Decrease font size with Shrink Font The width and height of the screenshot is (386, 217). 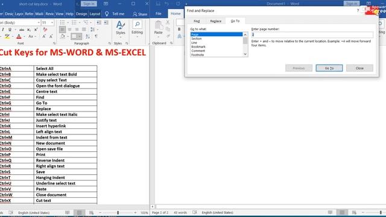point(51,36)
